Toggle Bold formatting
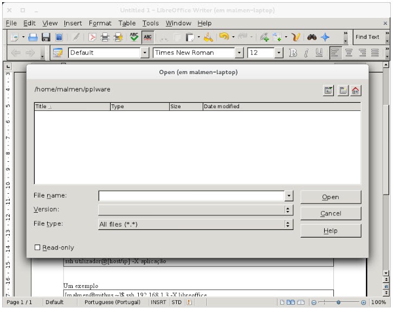Screen dimensions: 393x309 pos(293,53)
